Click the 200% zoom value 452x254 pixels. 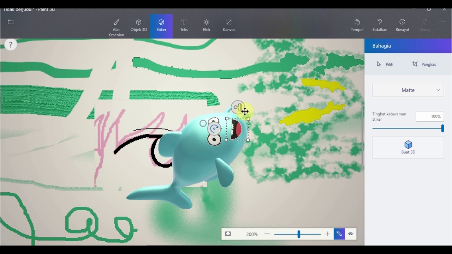pyautogui.click(x=252, y=234)
